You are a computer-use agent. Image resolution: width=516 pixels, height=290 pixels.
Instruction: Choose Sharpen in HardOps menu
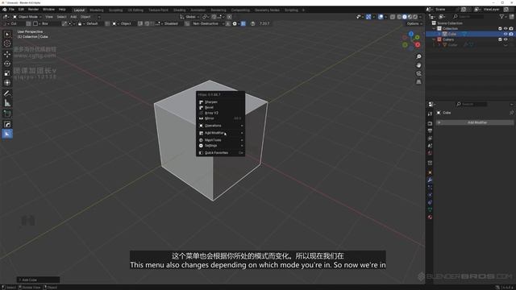pos(221,102)
